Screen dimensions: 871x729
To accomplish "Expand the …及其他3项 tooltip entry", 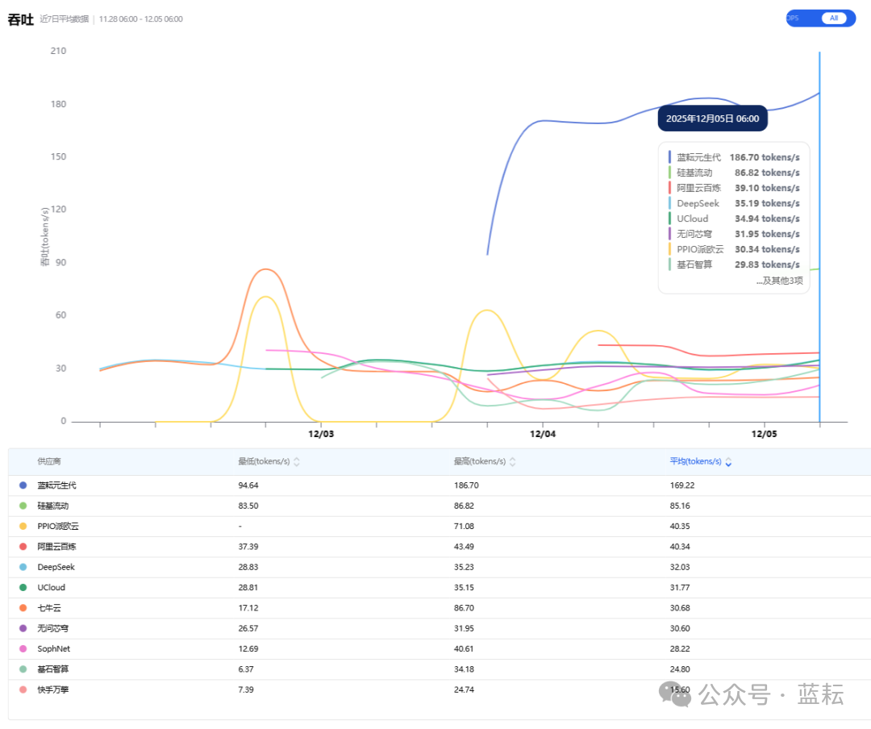I will click(779, 281).
